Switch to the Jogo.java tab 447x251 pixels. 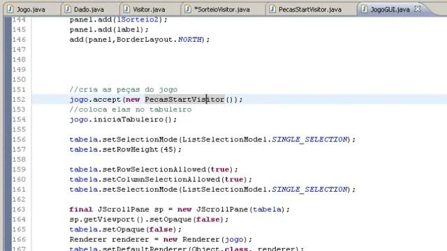coord(31,9)
